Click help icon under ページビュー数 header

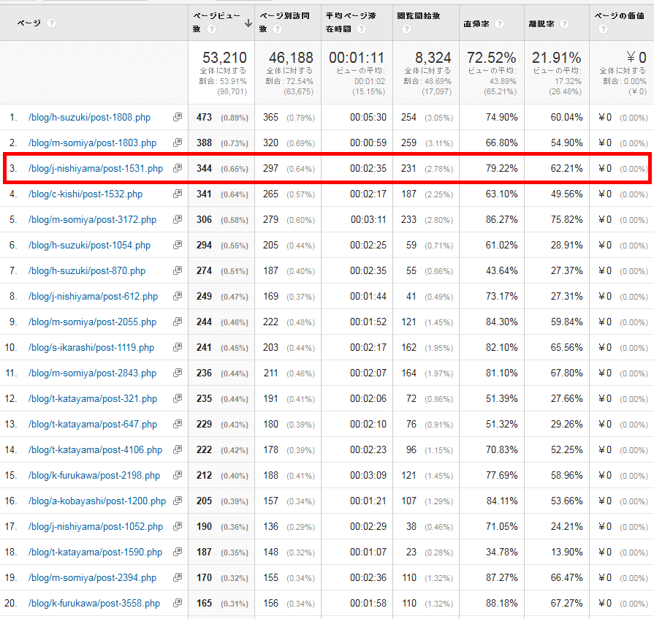pos(211,29)
